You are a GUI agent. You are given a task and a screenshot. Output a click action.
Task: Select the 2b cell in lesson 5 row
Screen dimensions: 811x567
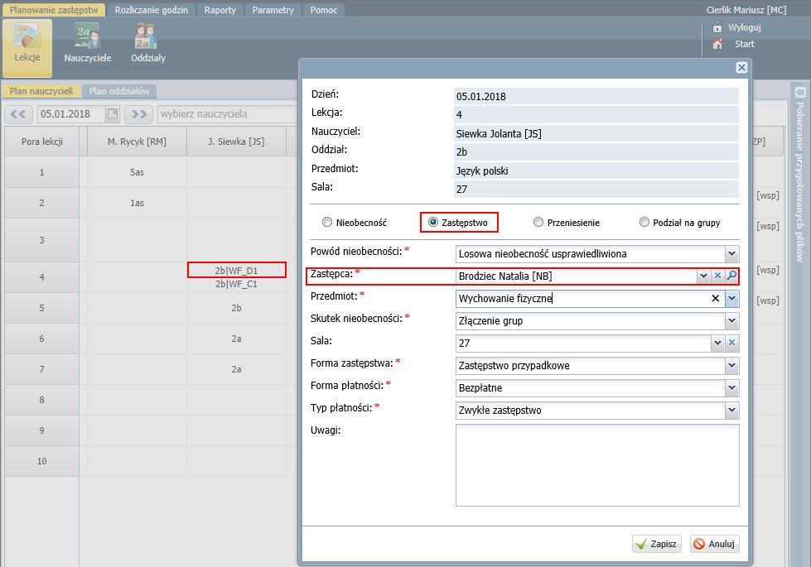(236, 308)
